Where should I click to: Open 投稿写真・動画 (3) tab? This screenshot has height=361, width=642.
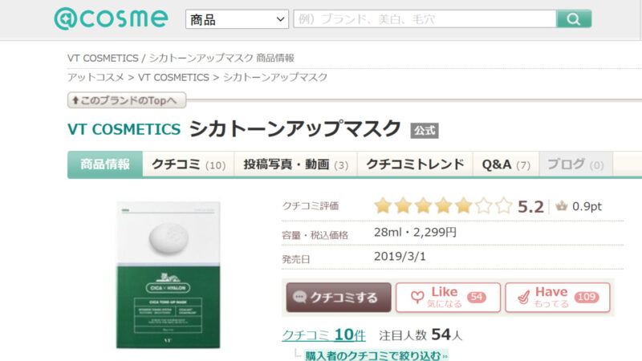click(x=295, y=164)
